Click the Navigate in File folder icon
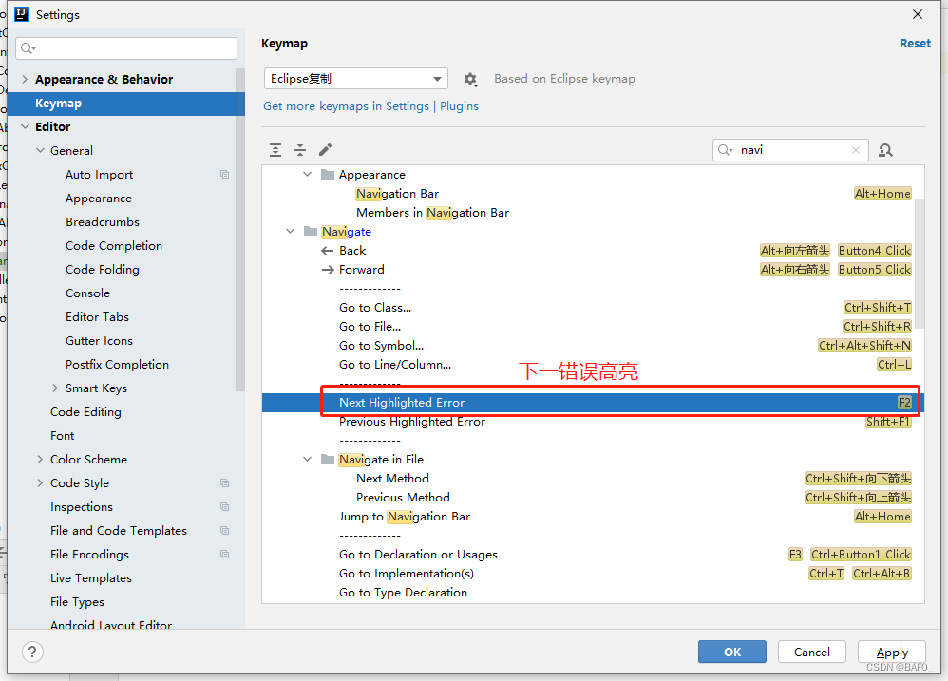Viewport: 948px width, 681px height. pos(328,460)
